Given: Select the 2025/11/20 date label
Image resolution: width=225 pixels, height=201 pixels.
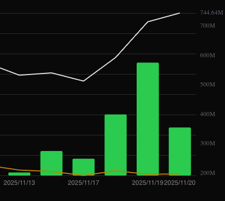Looking at the screenshot, I should tap(180, 183).
